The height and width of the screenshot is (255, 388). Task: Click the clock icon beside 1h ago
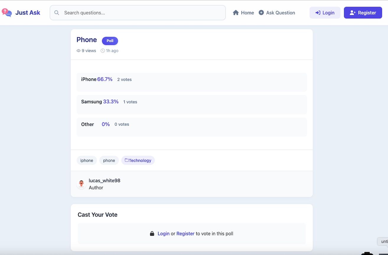[103, 51]
